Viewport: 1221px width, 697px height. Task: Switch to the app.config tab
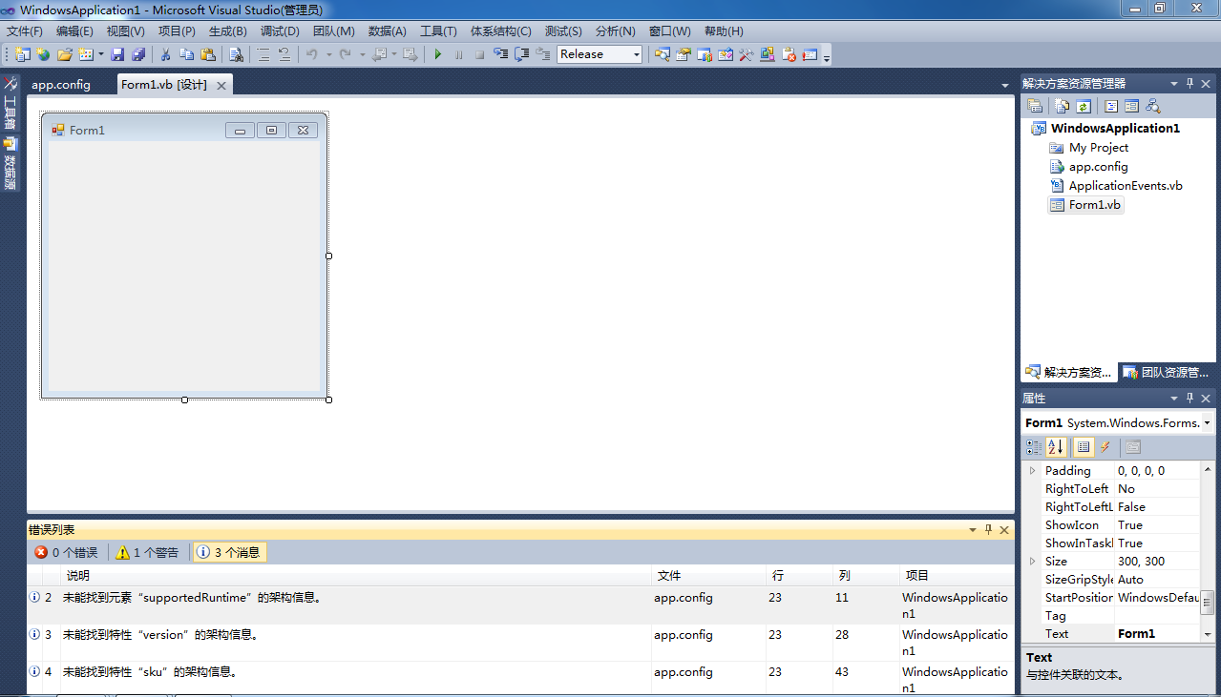[61, 84]
